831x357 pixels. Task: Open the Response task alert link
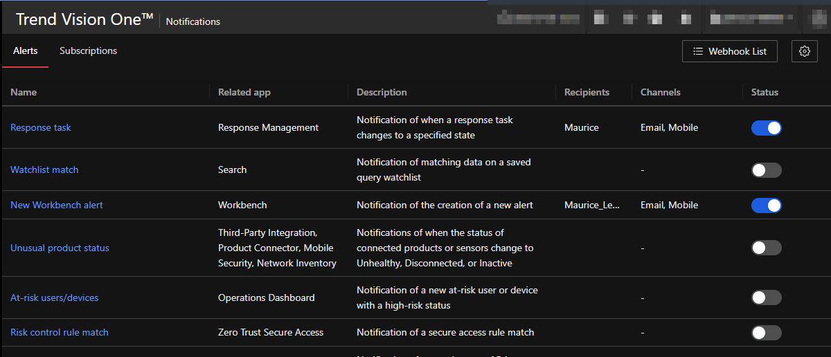[41, 128]
